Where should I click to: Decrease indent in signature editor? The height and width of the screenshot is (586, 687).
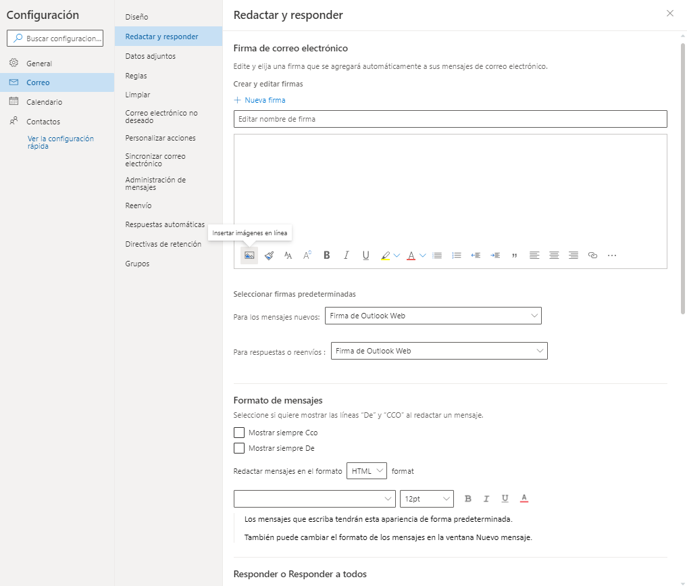click(476, 255)
